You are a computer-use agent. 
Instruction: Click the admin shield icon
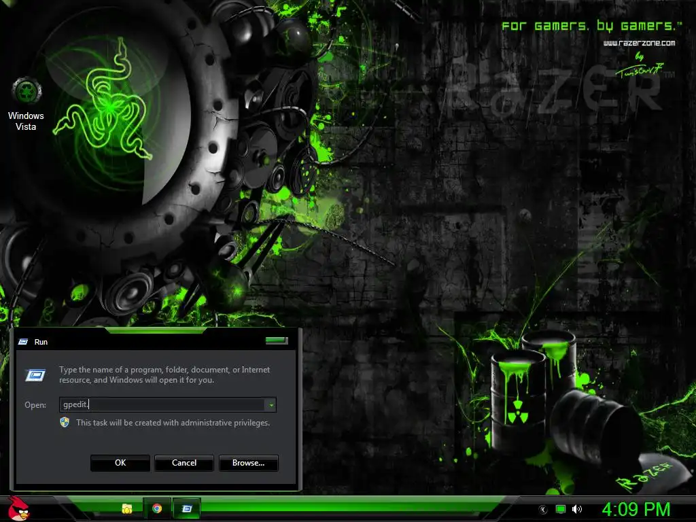tap(65, 422)
